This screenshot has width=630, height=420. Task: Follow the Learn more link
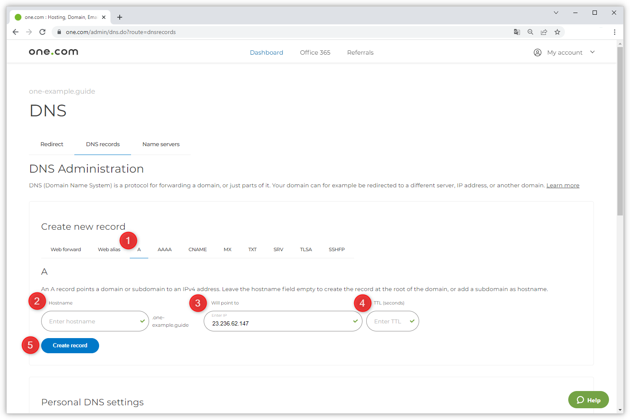pos(562,185)
